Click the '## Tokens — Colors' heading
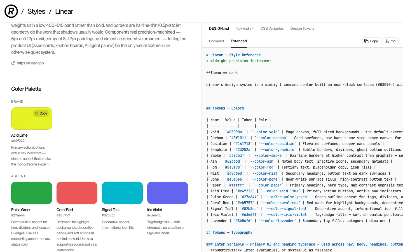The height and width of the screenshot is (252, 403). point(225,108)
